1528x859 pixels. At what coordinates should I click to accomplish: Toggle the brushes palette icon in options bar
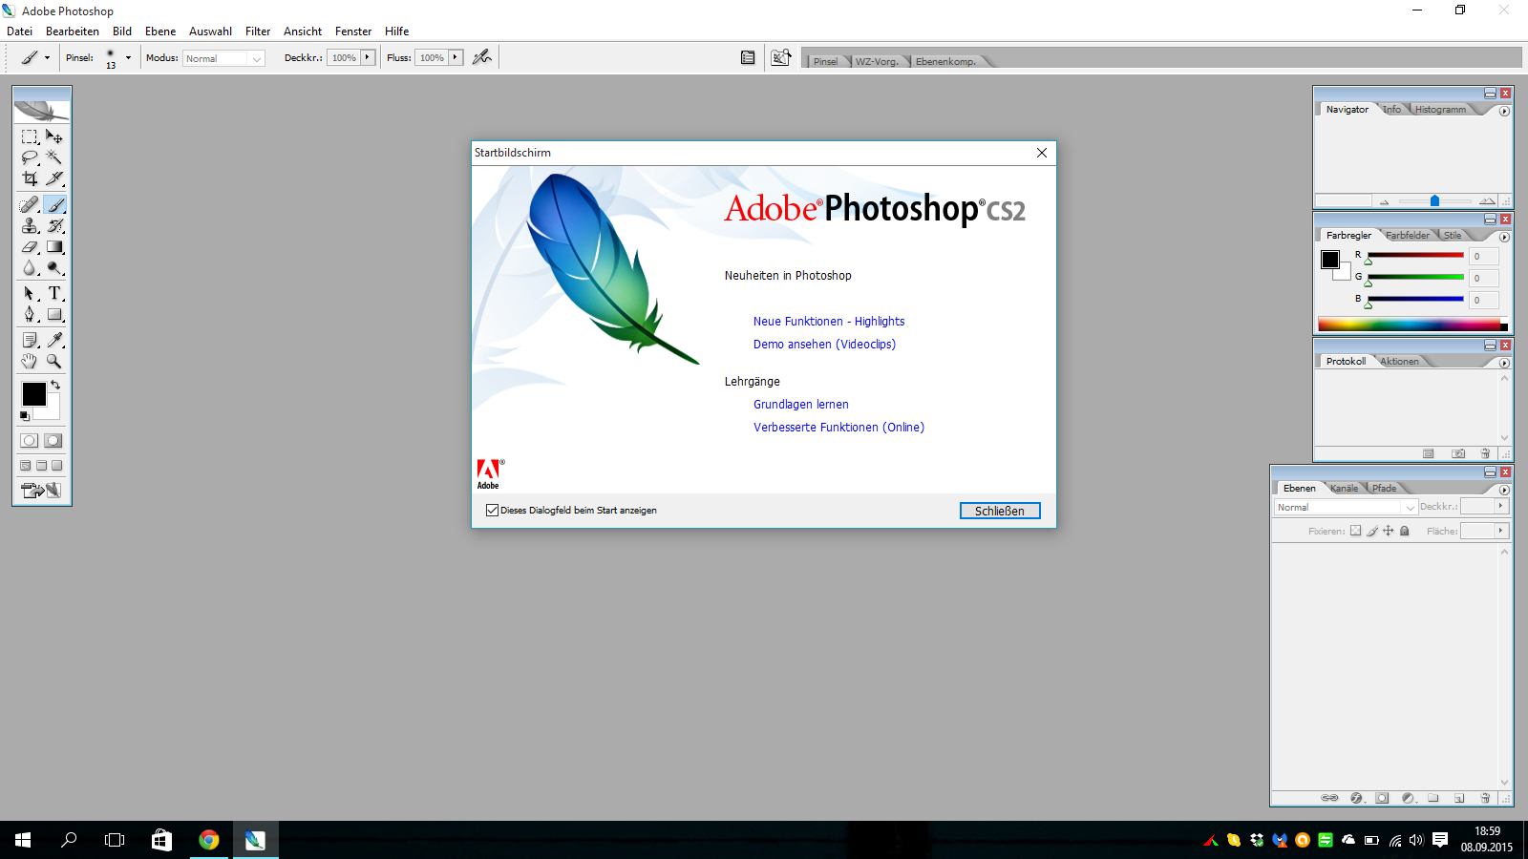[x=748, y=57]
